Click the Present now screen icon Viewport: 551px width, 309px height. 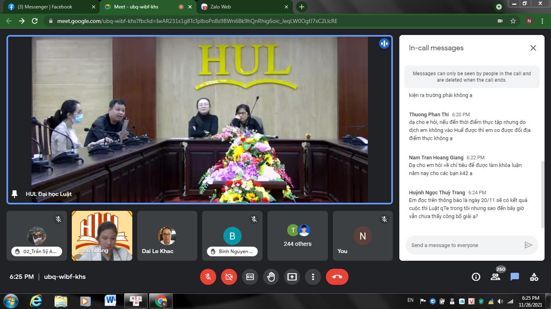[x=292, y=277]
